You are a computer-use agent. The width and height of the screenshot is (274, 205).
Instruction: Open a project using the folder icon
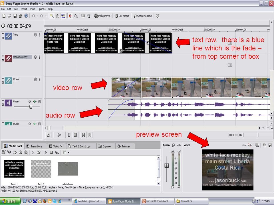[x=9, y=16]
